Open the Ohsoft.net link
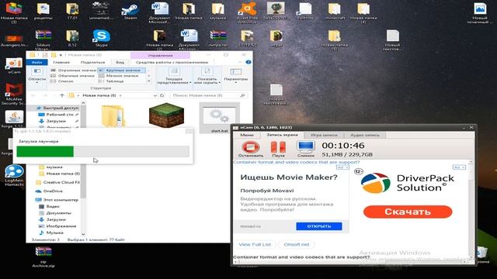 pos(297,244)
